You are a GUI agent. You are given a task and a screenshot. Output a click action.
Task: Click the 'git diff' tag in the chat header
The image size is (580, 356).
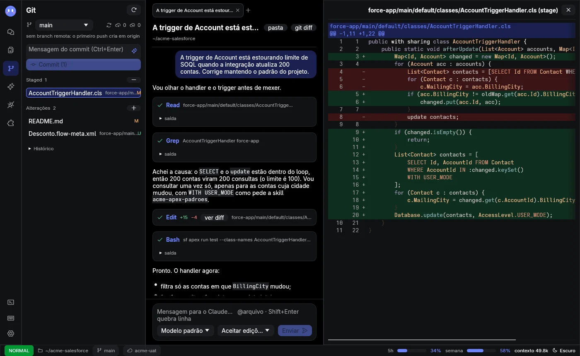[304, 28]
